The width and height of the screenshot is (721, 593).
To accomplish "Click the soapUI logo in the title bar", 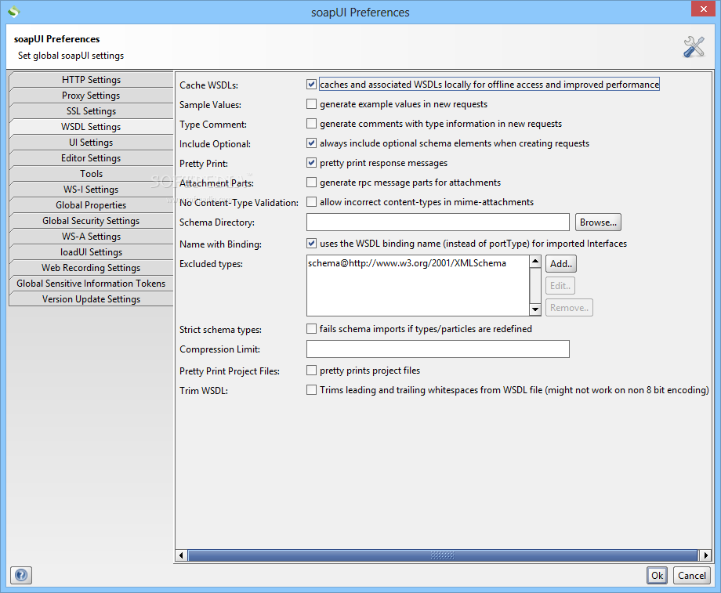I will tap(14, 12).
